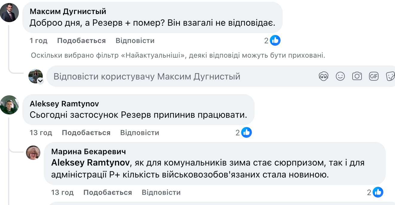
Task: Click the thumbs-up reaction on Aleksey's comment
Action: tap(247, 132)
